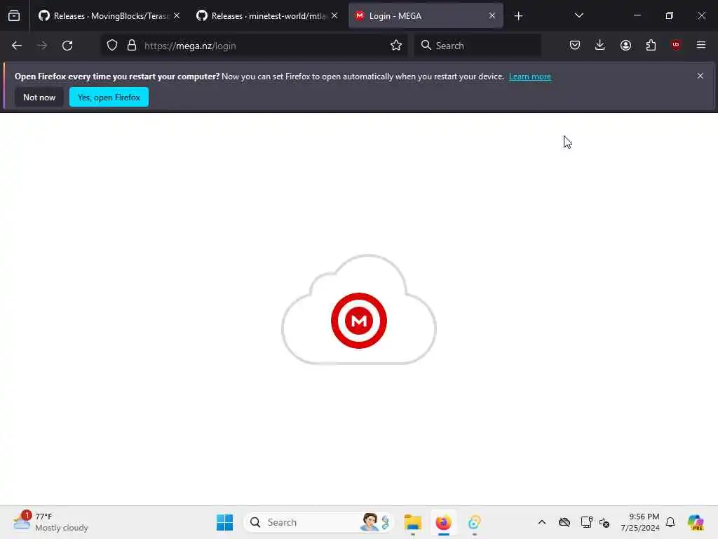Close the MovingBlocks Releases tab
718x539 pixels.
click(177, 16)
